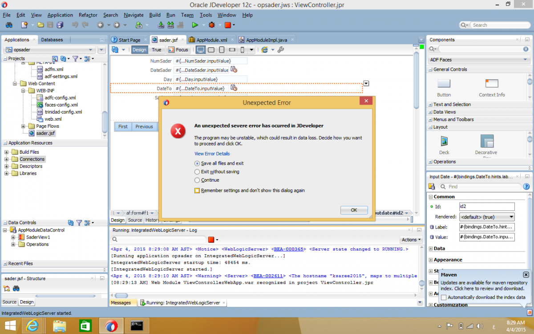Click the Debug bug icon

pyautogui.click(x=212, y=25)
